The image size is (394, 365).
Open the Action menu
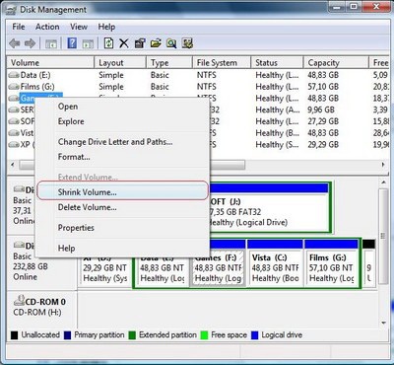click(47, 27)
